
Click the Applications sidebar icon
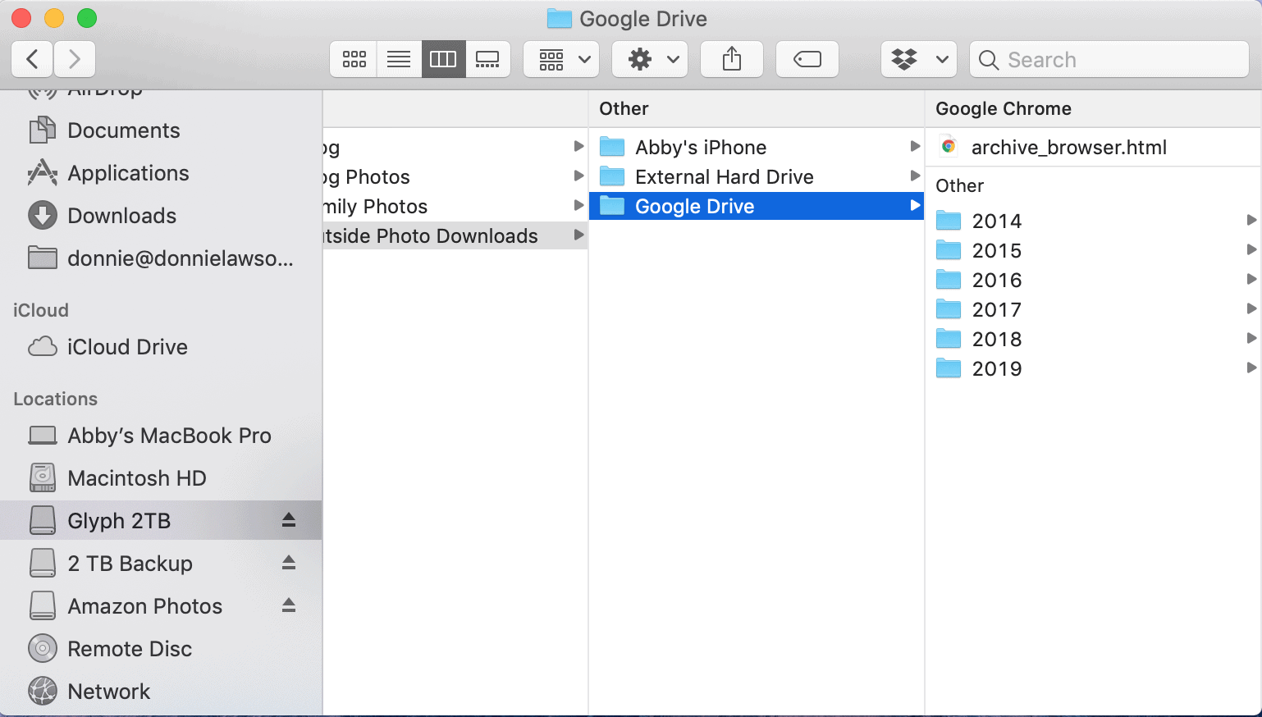(x=43, y=173)
